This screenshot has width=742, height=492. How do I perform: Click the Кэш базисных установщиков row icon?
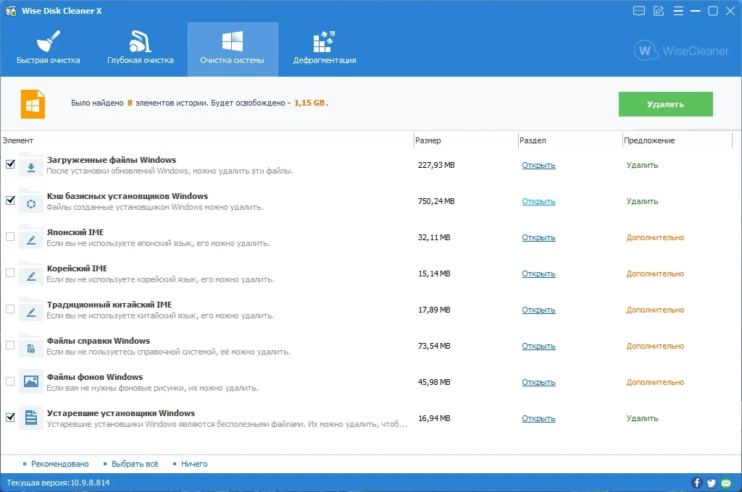[31, 201]
